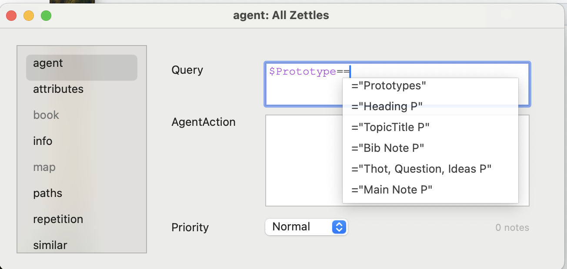
Task: Switch to the similar tab
Action: 50,245
